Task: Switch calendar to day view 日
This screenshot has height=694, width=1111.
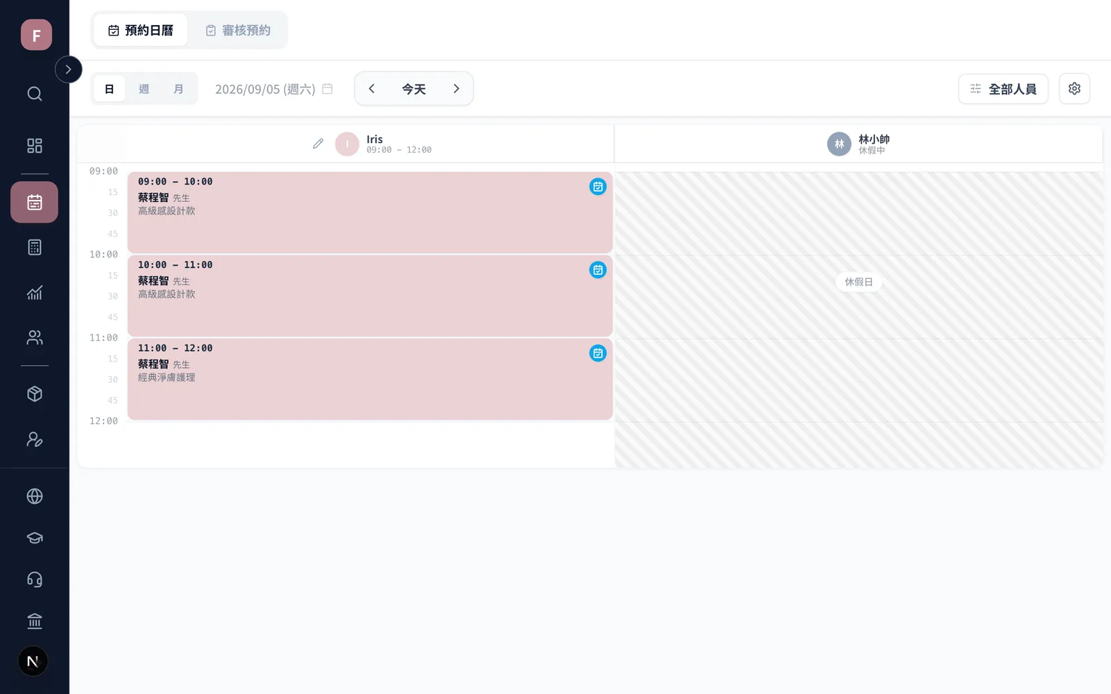Action: [x=109, y=89]
